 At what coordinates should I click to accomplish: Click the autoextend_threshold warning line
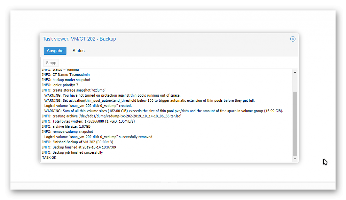pyautogui.click(x=149, y=100)
